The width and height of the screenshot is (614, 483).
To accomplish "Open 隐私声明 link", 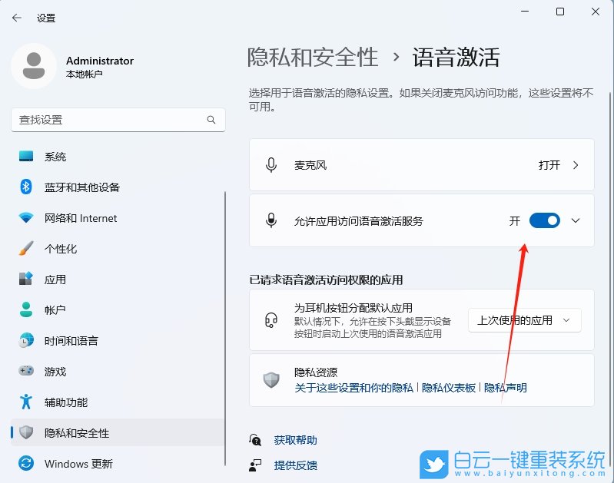I will [x=506, y=388].
